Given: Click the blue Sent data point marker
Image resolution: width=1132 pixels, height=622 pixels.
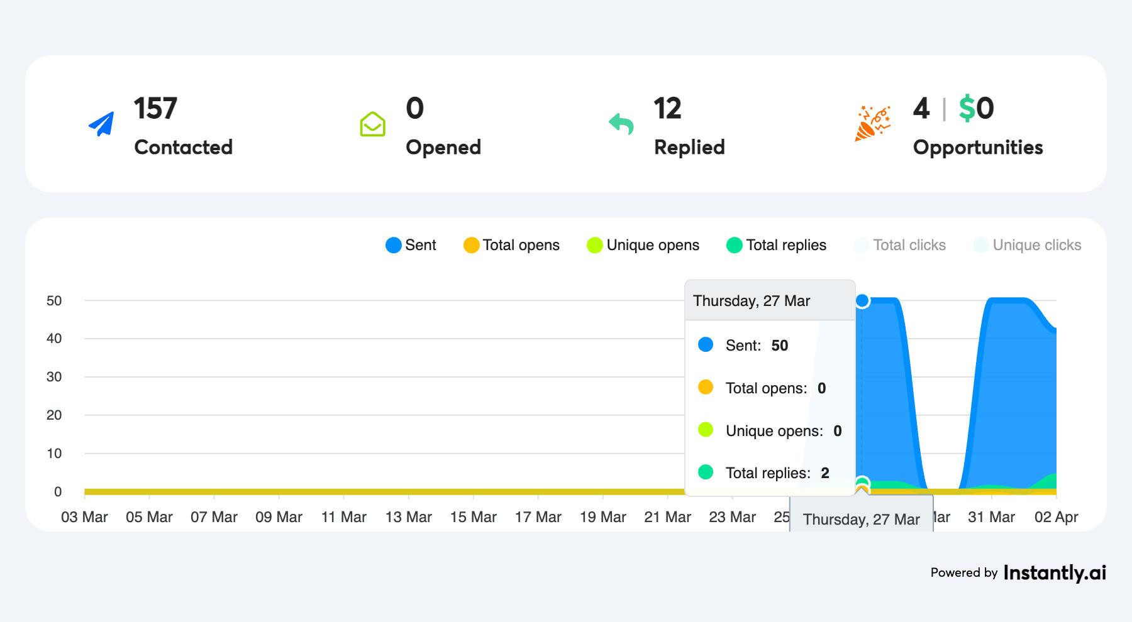Looking at the screenshot, I should [x=862, y=301].
